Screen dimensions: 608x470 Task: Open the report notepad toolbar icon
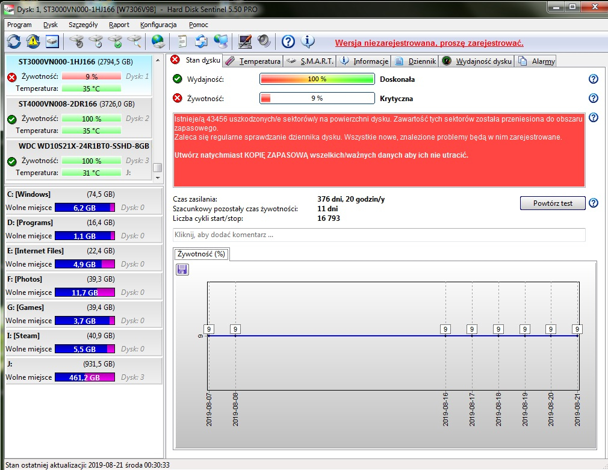click(x=181, y=41)
